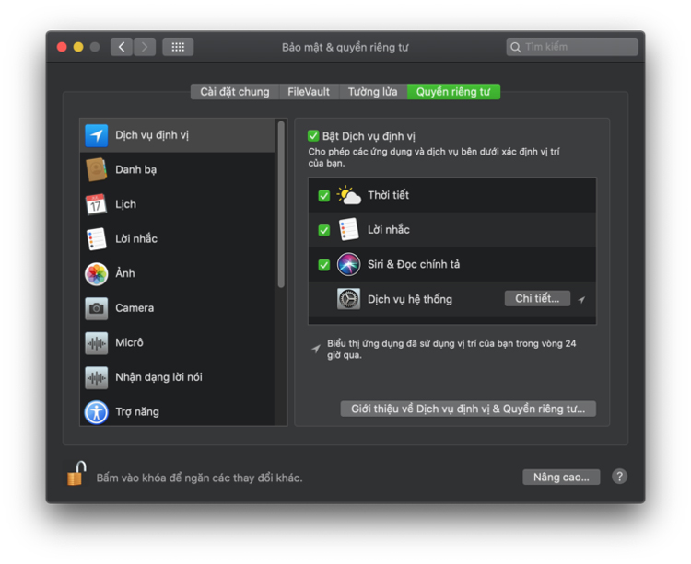The image size is (691, 564).
Task: Uncheck the Lời nhắc app checkbox
Action: [324, 230]
